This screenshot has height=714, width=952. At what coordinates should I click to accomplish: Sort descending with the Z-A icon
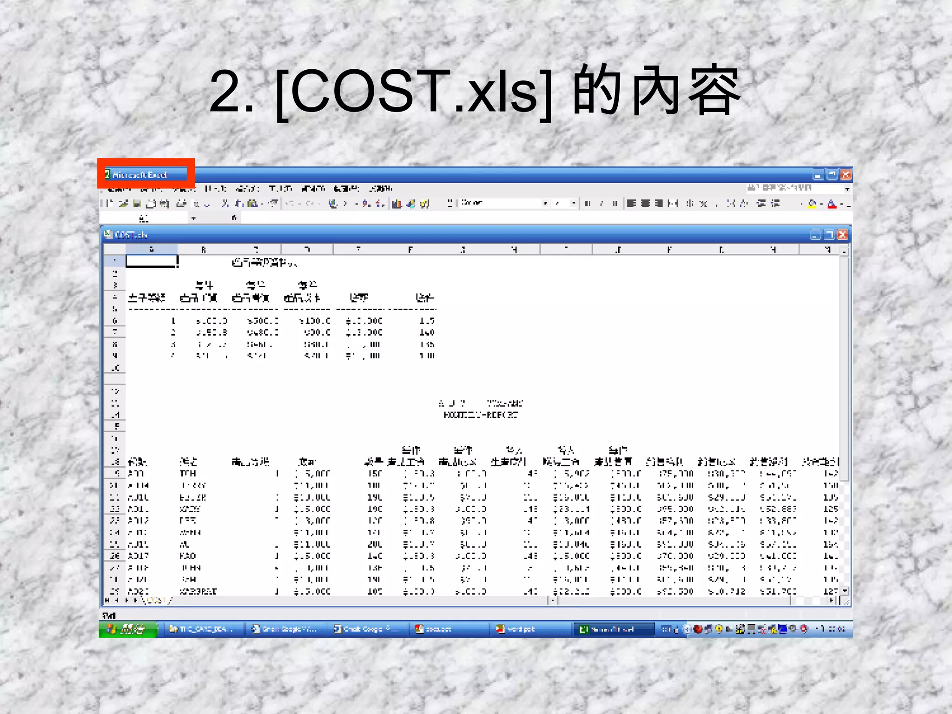click(380, 203)
